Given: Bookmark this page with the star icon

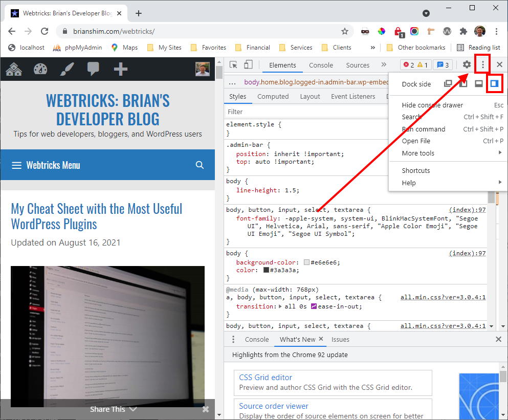Looking at the screenshot, I should click(x=345, y=31).
